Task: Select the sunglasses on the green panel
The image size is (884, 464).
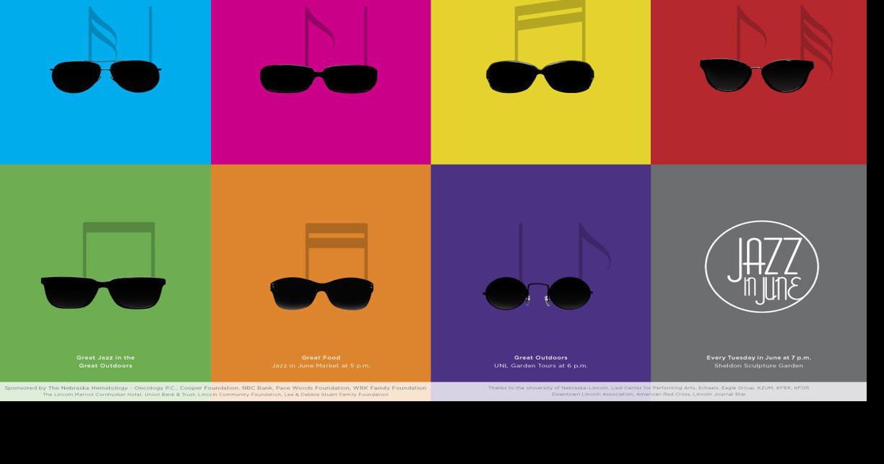Action: pyautogui.click(x=103, y=293)
